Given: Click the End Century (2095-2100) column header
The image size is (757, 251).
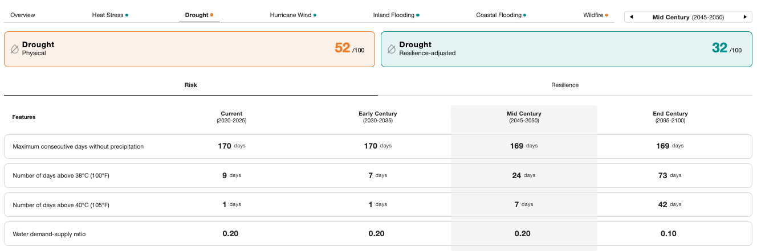Looking at the screenshot, I should pos(670,117).
